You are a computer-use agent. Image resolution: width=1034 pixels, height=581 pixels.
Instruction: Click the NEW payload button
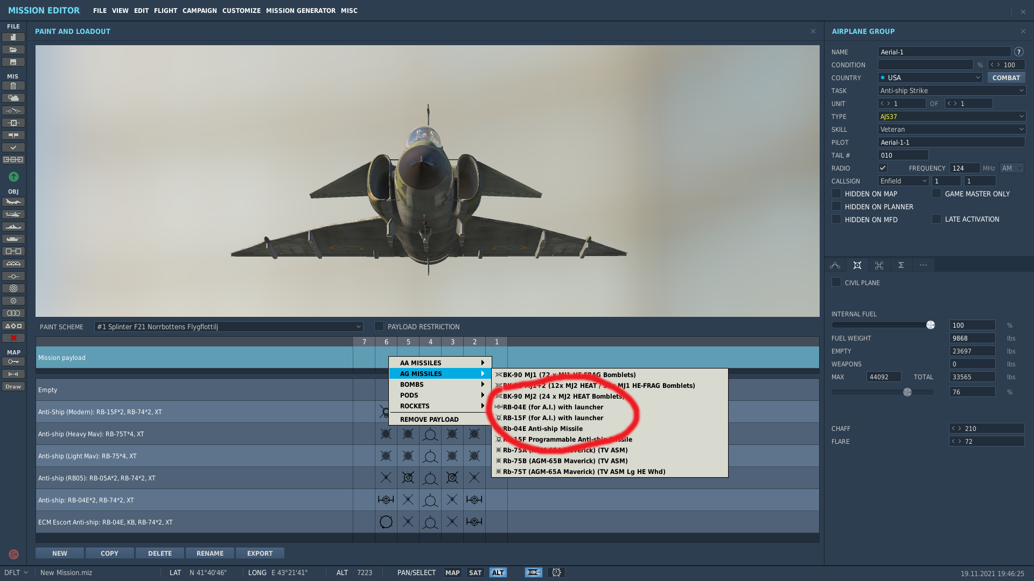[60, 553]
